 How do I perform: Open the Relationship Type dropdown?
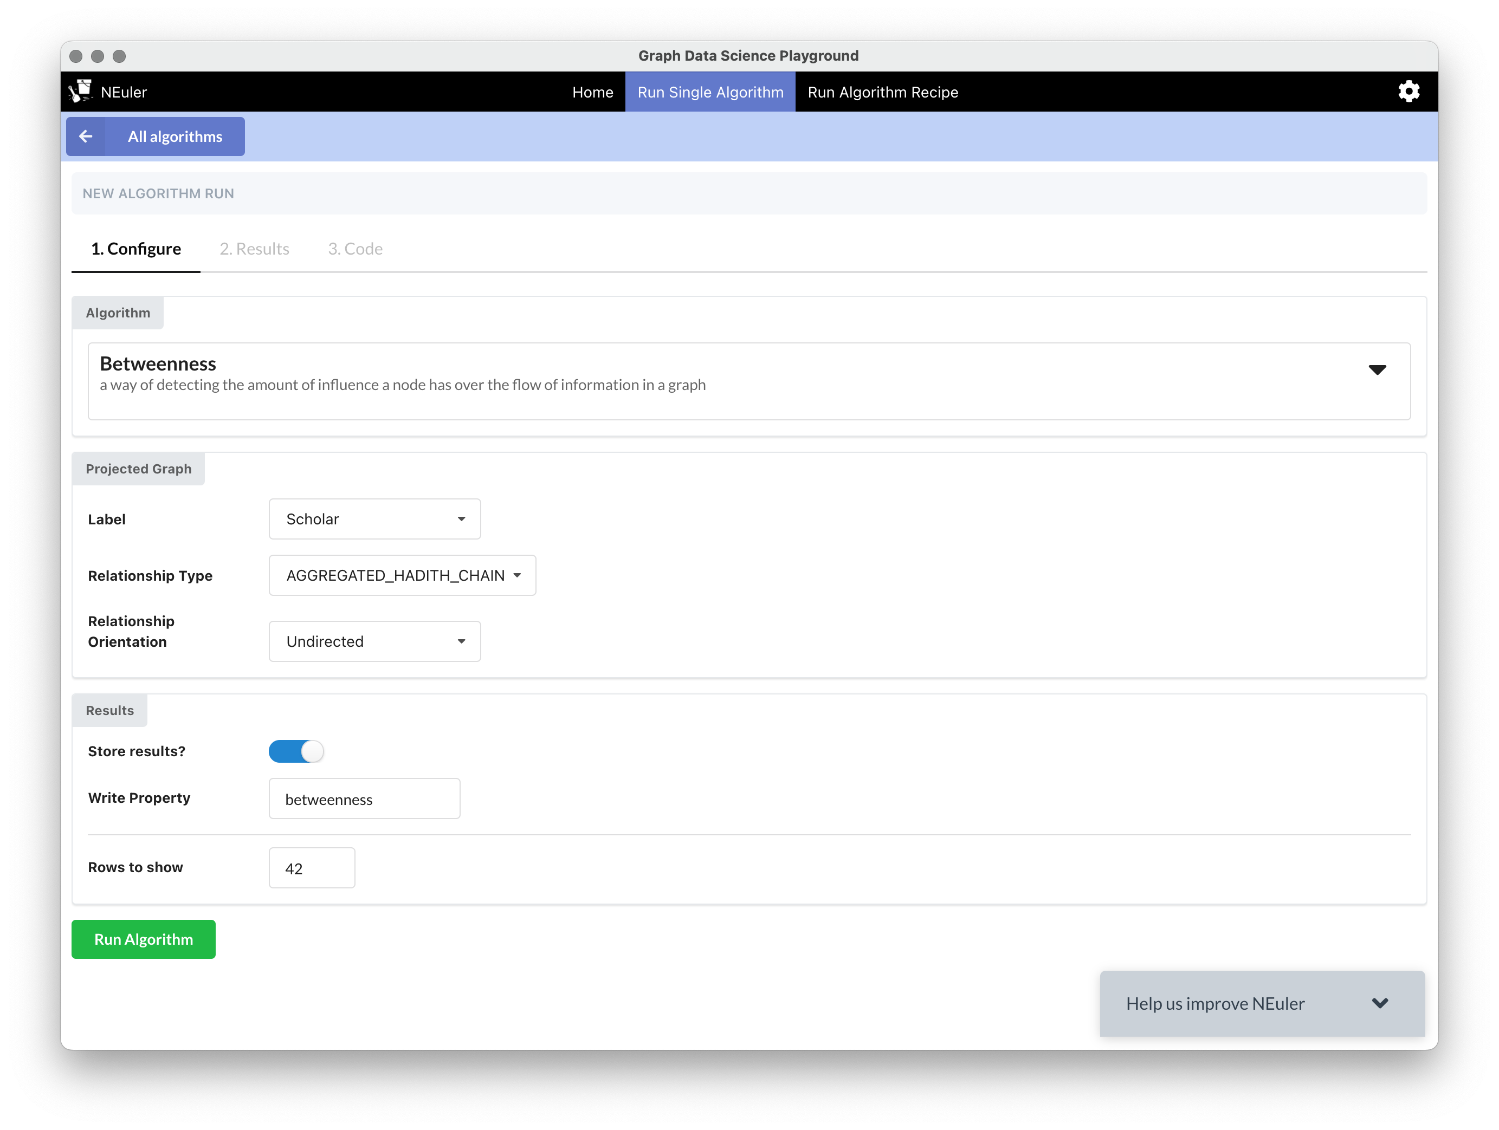(x=402, y=575)
